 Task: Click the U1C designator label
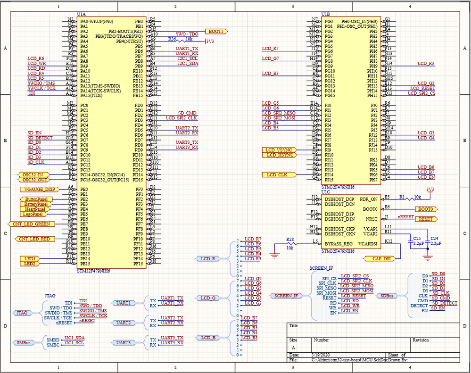pos(326,191)
